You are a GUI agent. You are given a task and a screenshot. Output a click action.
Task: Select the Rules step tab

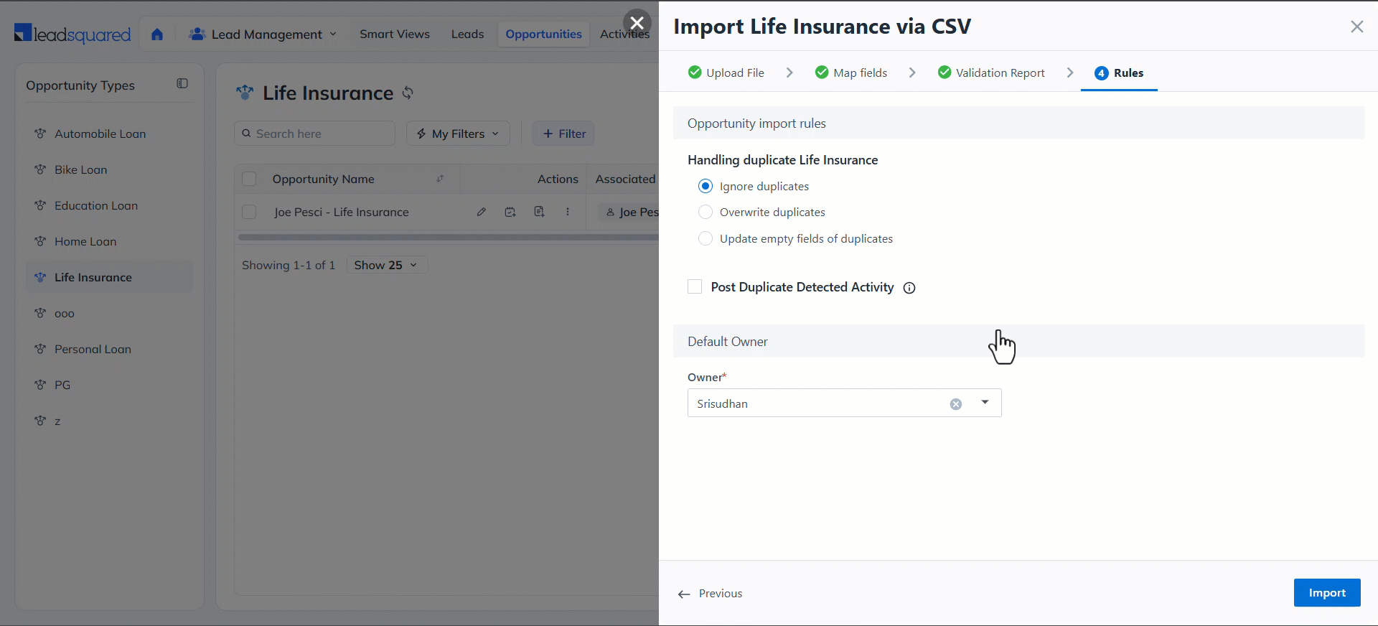coord(1119,73)
